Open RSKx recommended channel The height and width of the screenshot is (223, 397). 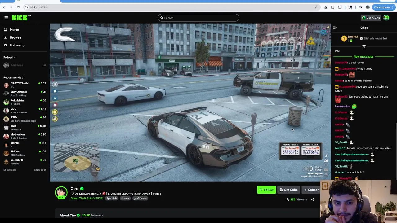[x=25, y=119]
